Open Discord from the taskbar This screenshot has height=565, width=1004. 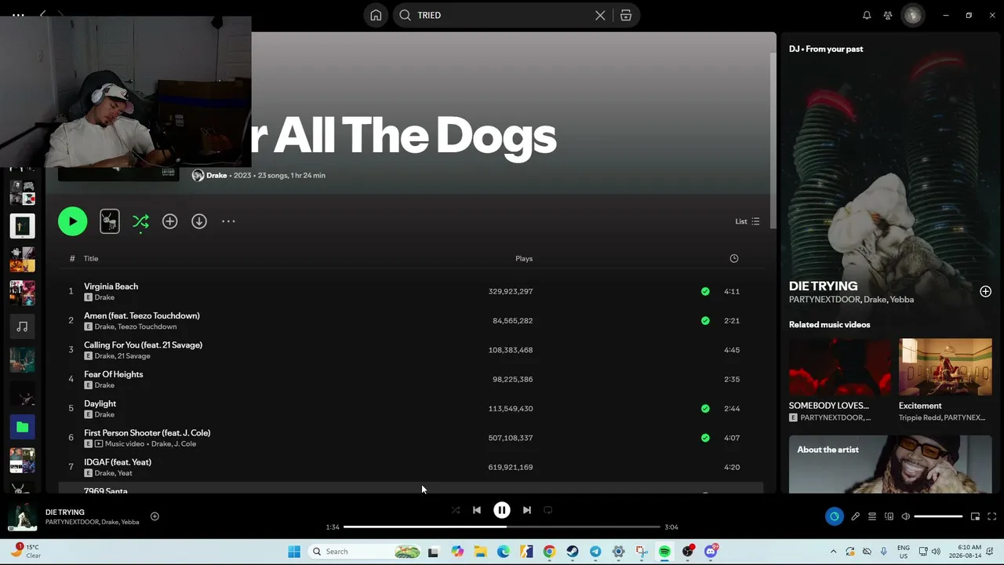(711, 552)
